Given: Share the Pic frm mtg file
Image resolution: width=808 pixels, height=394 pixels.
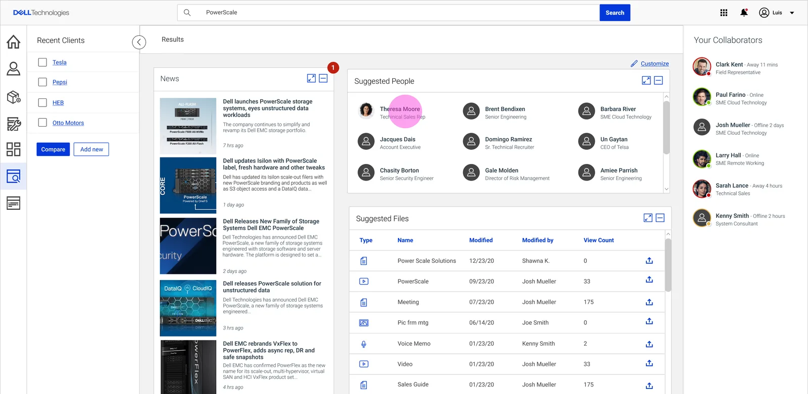Looking at the screenshot, I should click(649, 321).
